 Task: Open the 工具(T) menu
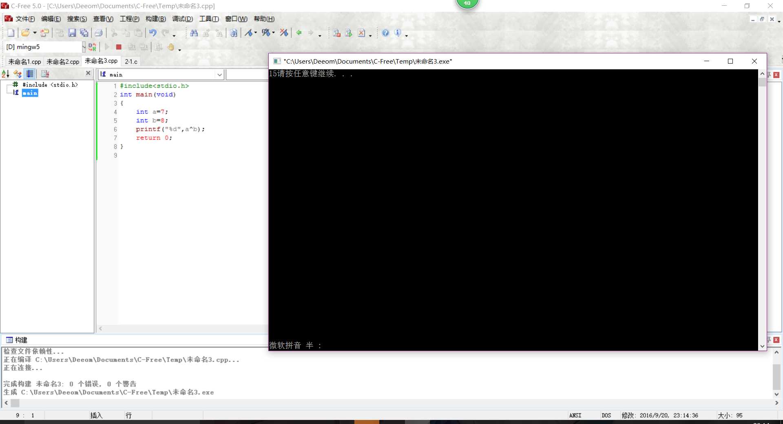click(209, 19)
